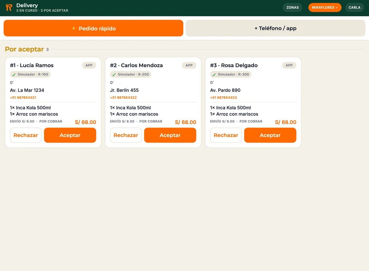Reject order #1 from Lucía Ramos

[x=26, y=135]
